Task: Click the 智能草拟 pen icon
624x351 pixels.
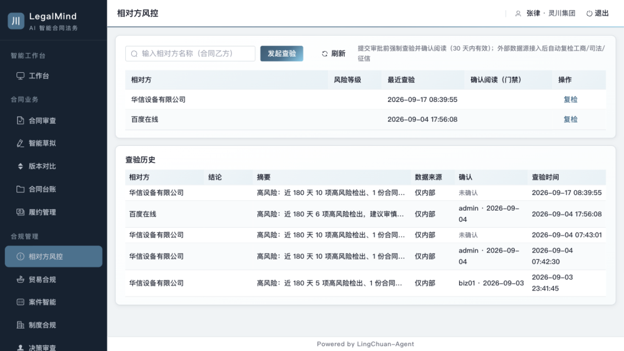Action: (x=20, y=143)
